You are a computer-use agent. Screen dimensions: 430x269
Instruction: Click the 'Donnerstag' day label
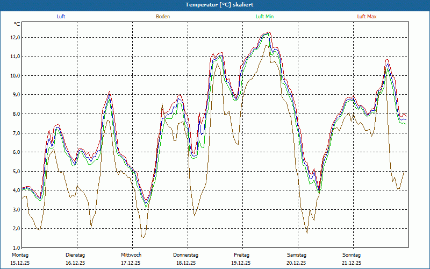click(186, 255)
